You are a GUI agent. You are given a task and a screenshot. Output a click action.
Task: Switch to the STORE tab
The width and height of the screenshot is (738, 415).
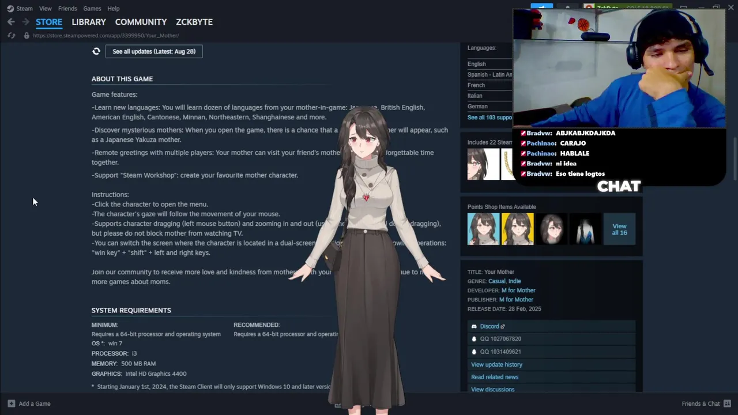49,22
